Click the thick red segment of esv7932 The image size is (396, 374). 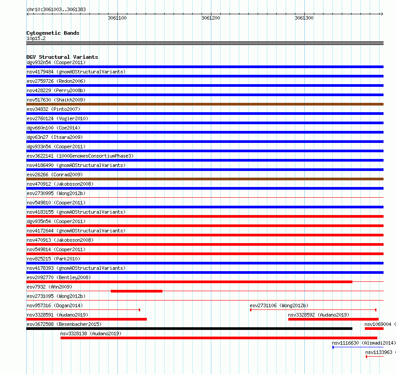(x=137, y=291)
